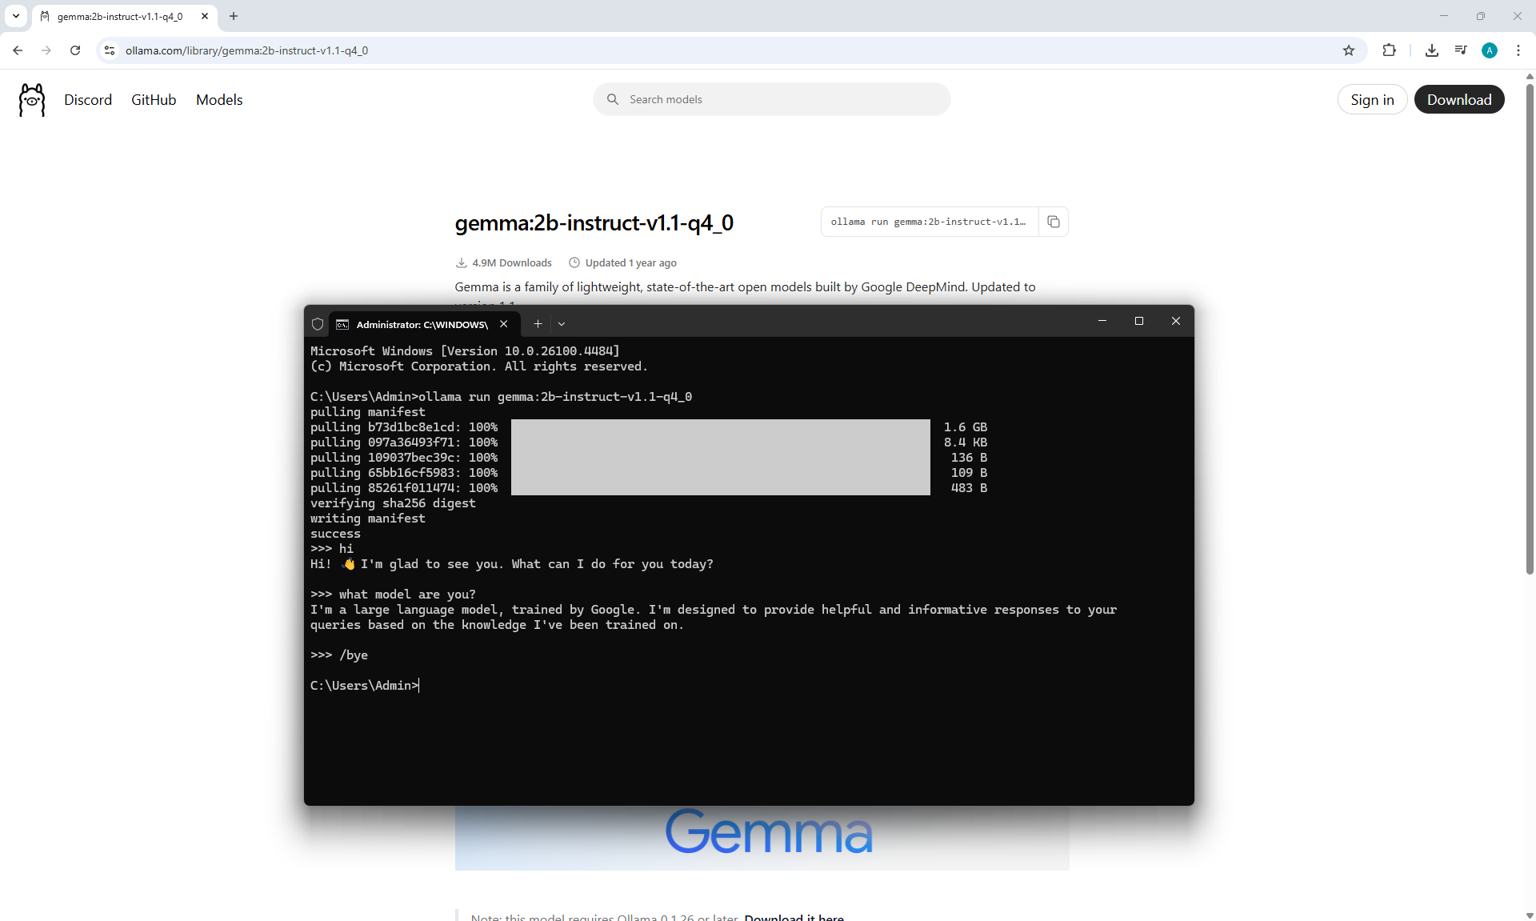The image size is (1536, 921).
Task: Focus the Search models field
Action: click(x=771, y=100)
